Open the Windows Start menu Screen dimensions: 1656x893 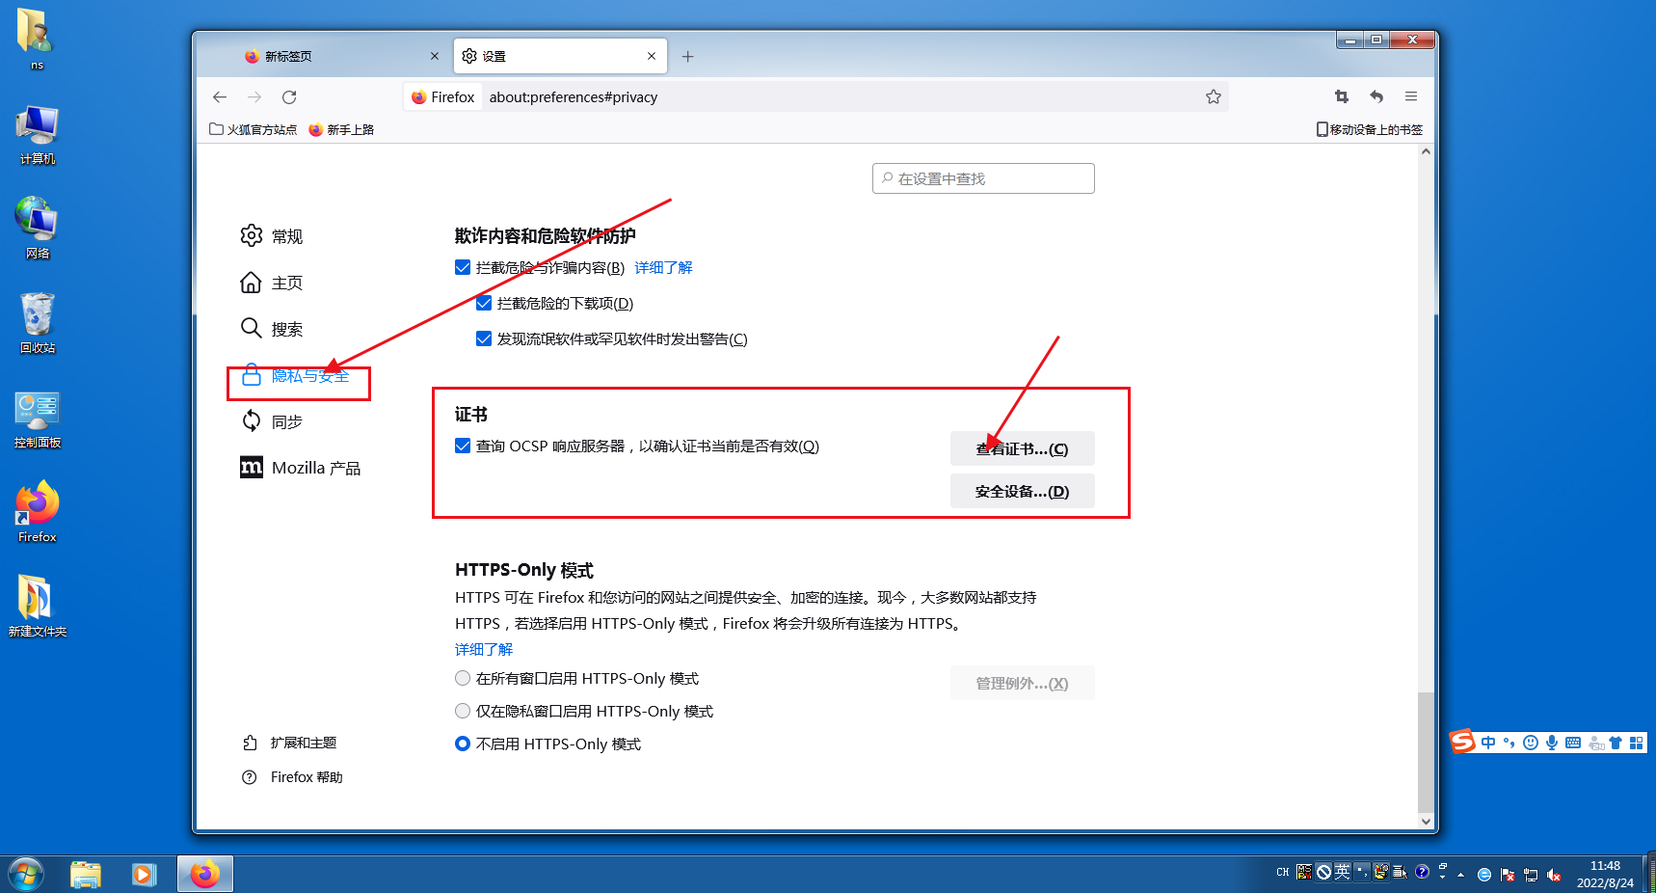pyautogui.click(x=26, y=875)
